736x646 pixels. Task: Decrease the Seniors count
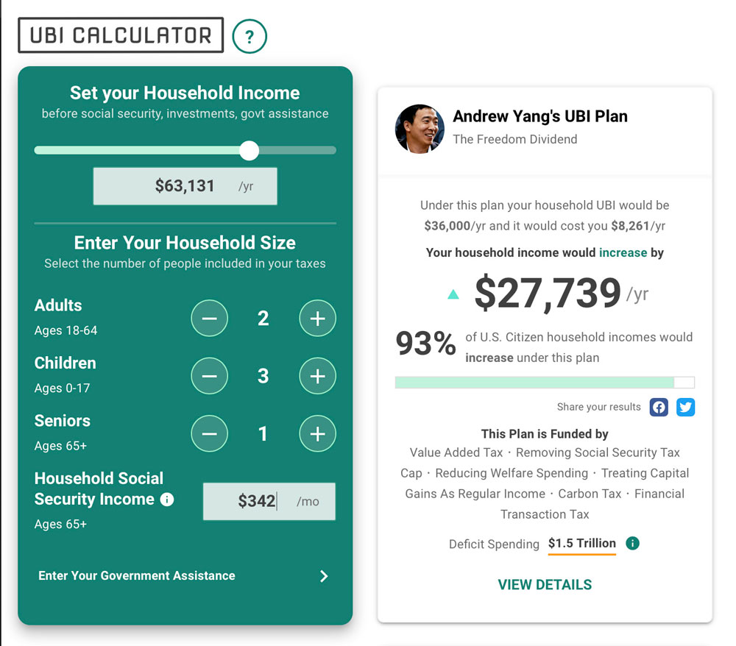coord(209,433)
